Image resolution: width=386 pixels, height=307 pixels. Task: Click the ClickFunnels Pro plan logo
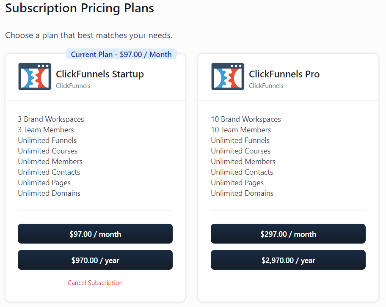coord(227,77)
